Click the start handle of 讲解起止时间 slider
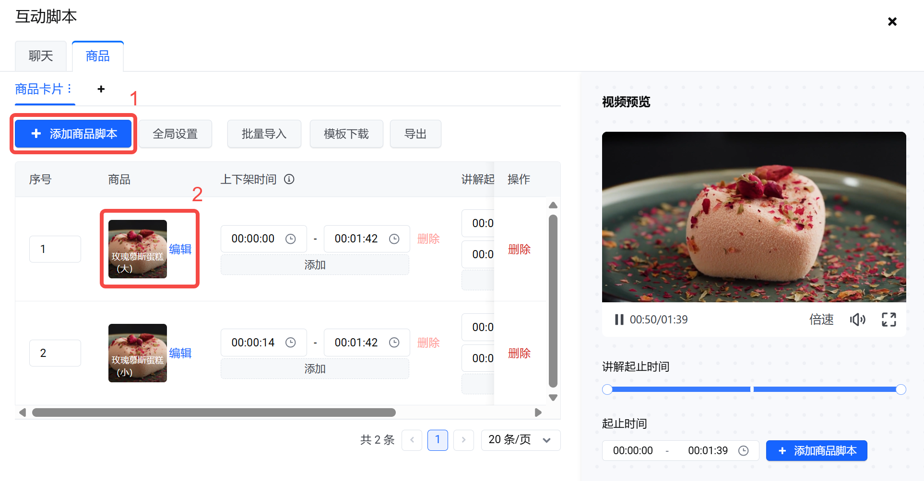 point(607,389)
